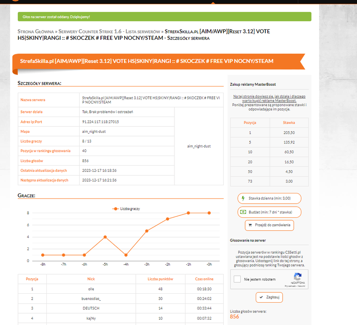
Task: Open the Strona Główna breadcrumb link
Action: point(36,31)
